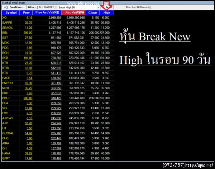Click BKD High value 3.760

pyautogui.click(x=106, y=93)
